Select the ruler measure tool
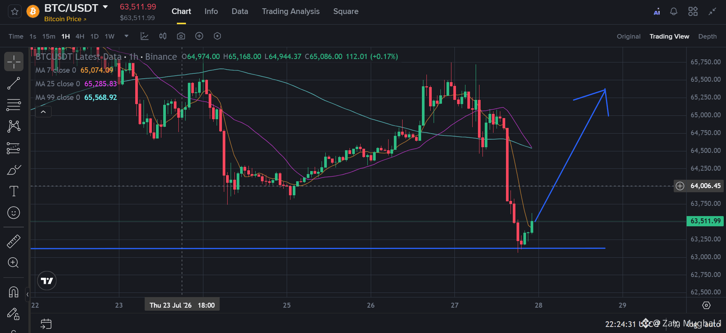The height and width of the screenshot is (333, 726). pos(14,241)
